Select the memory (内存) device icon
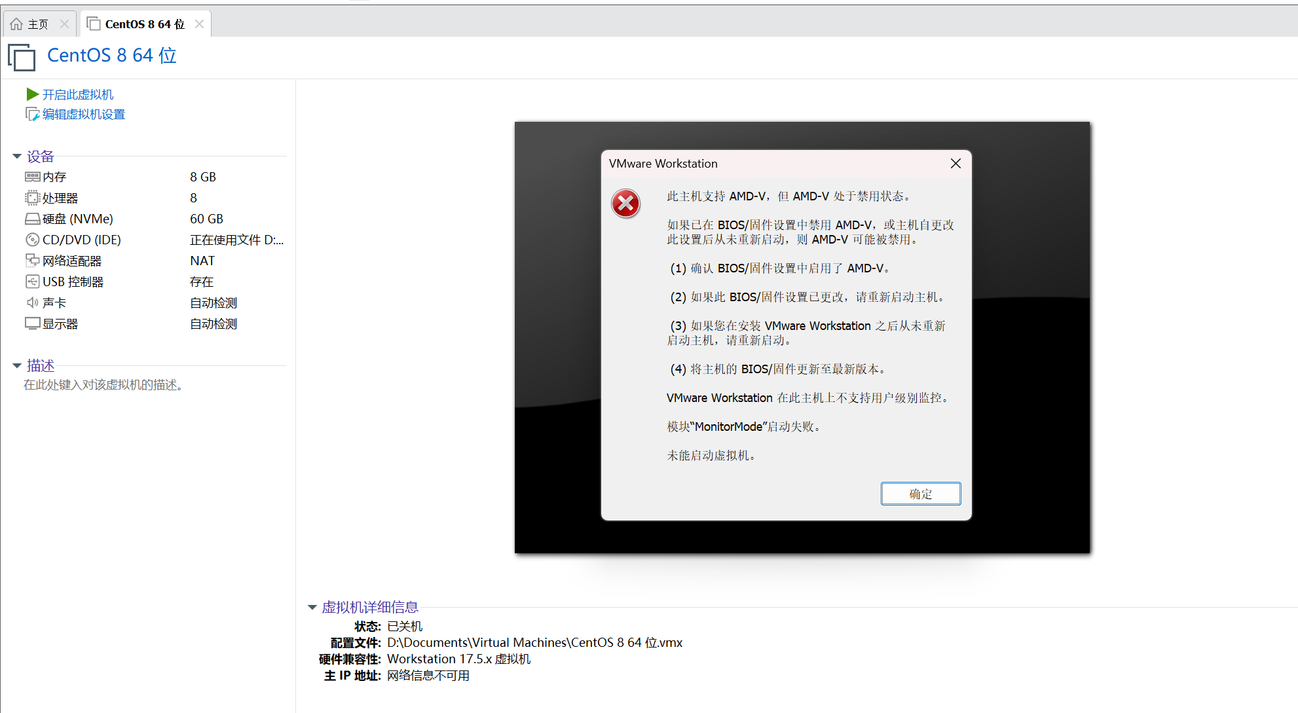The width and height of the screenshot is (1298, 713). pos(32,177)
